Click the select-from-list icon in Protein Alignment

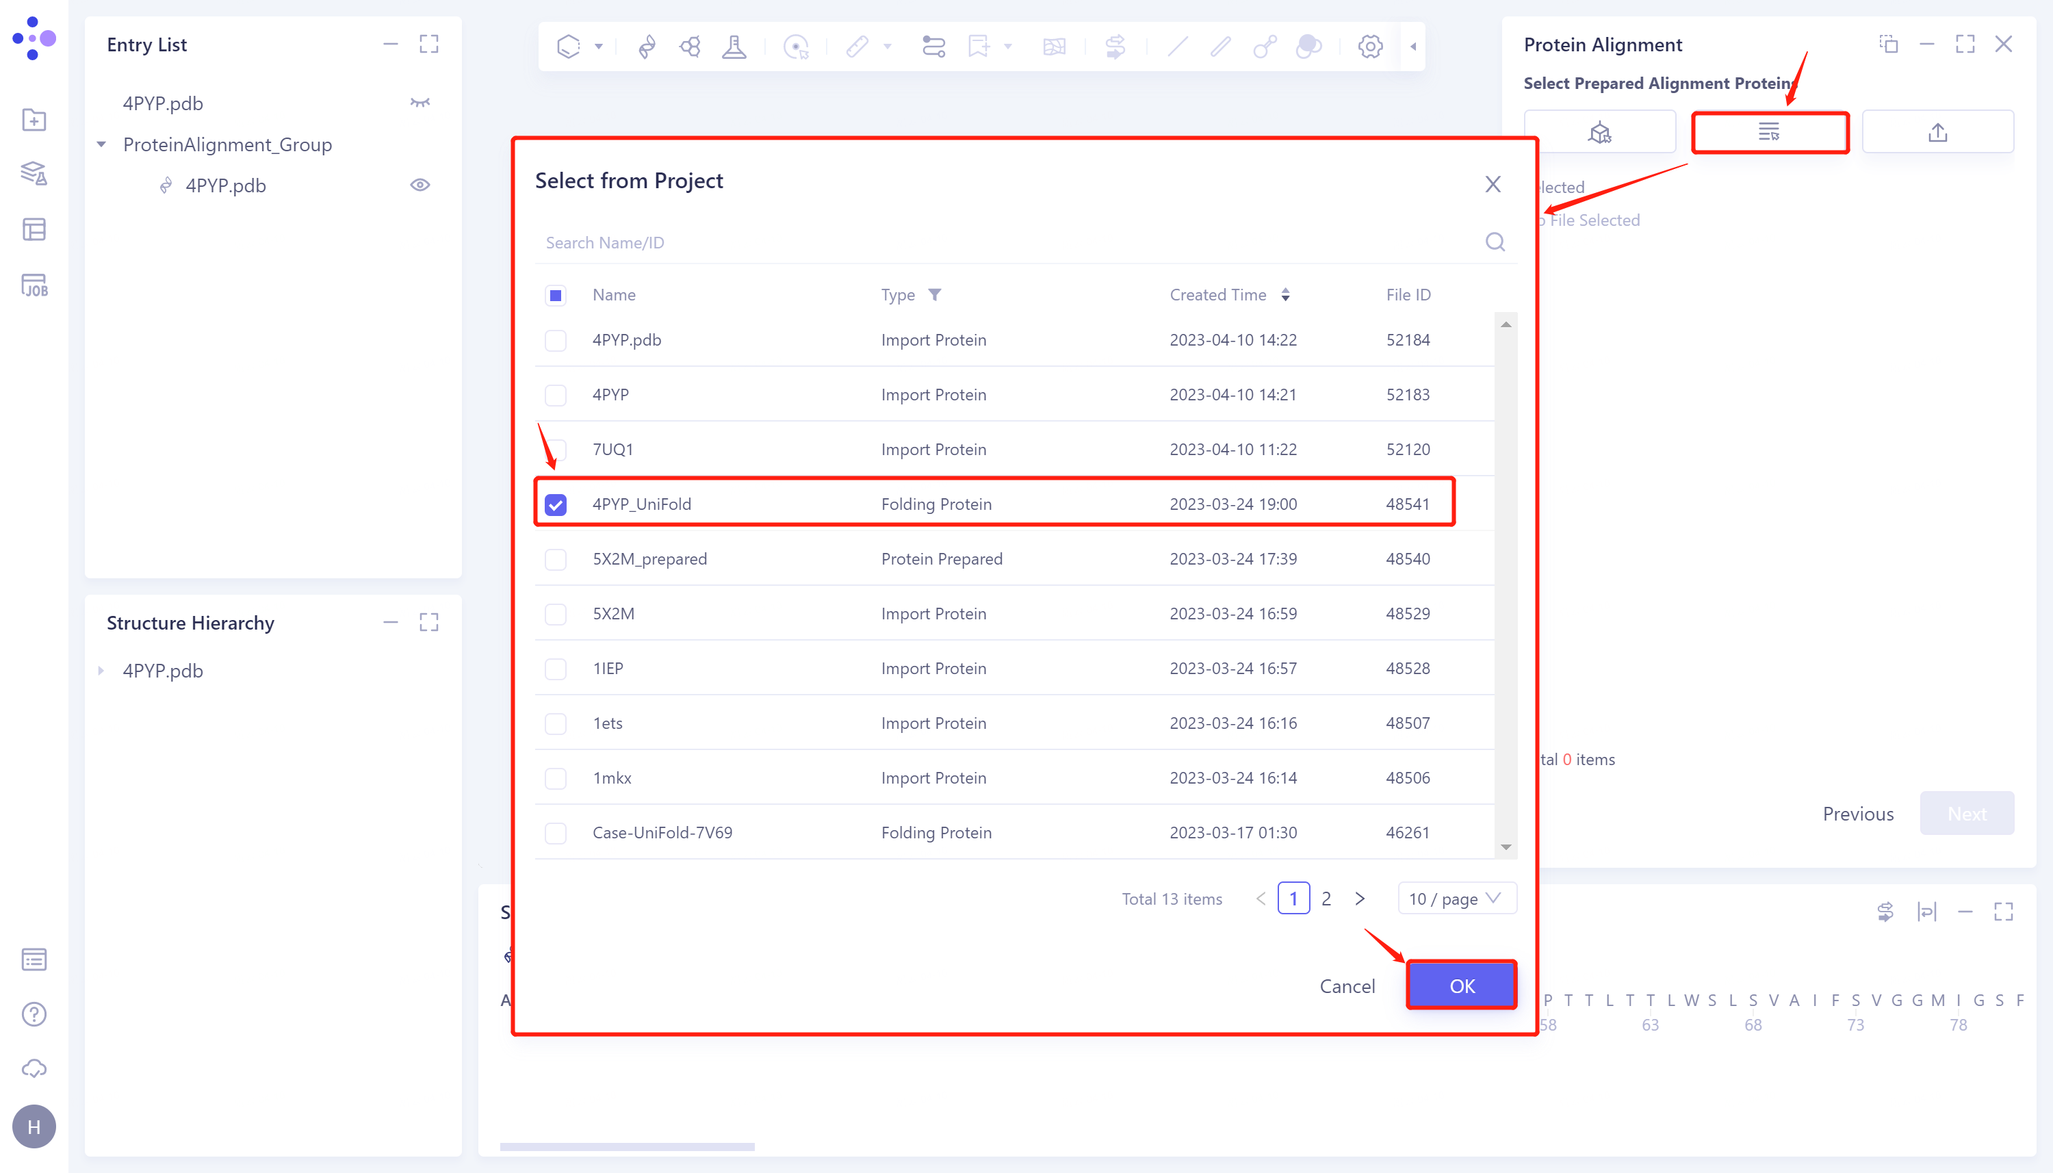(1769, 131)
